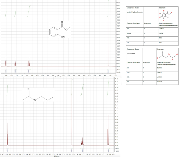The image size is (189, 158).
Task: Select the methyl salicylate structure drawing in the top spectrum
Action: pos(60,29)
